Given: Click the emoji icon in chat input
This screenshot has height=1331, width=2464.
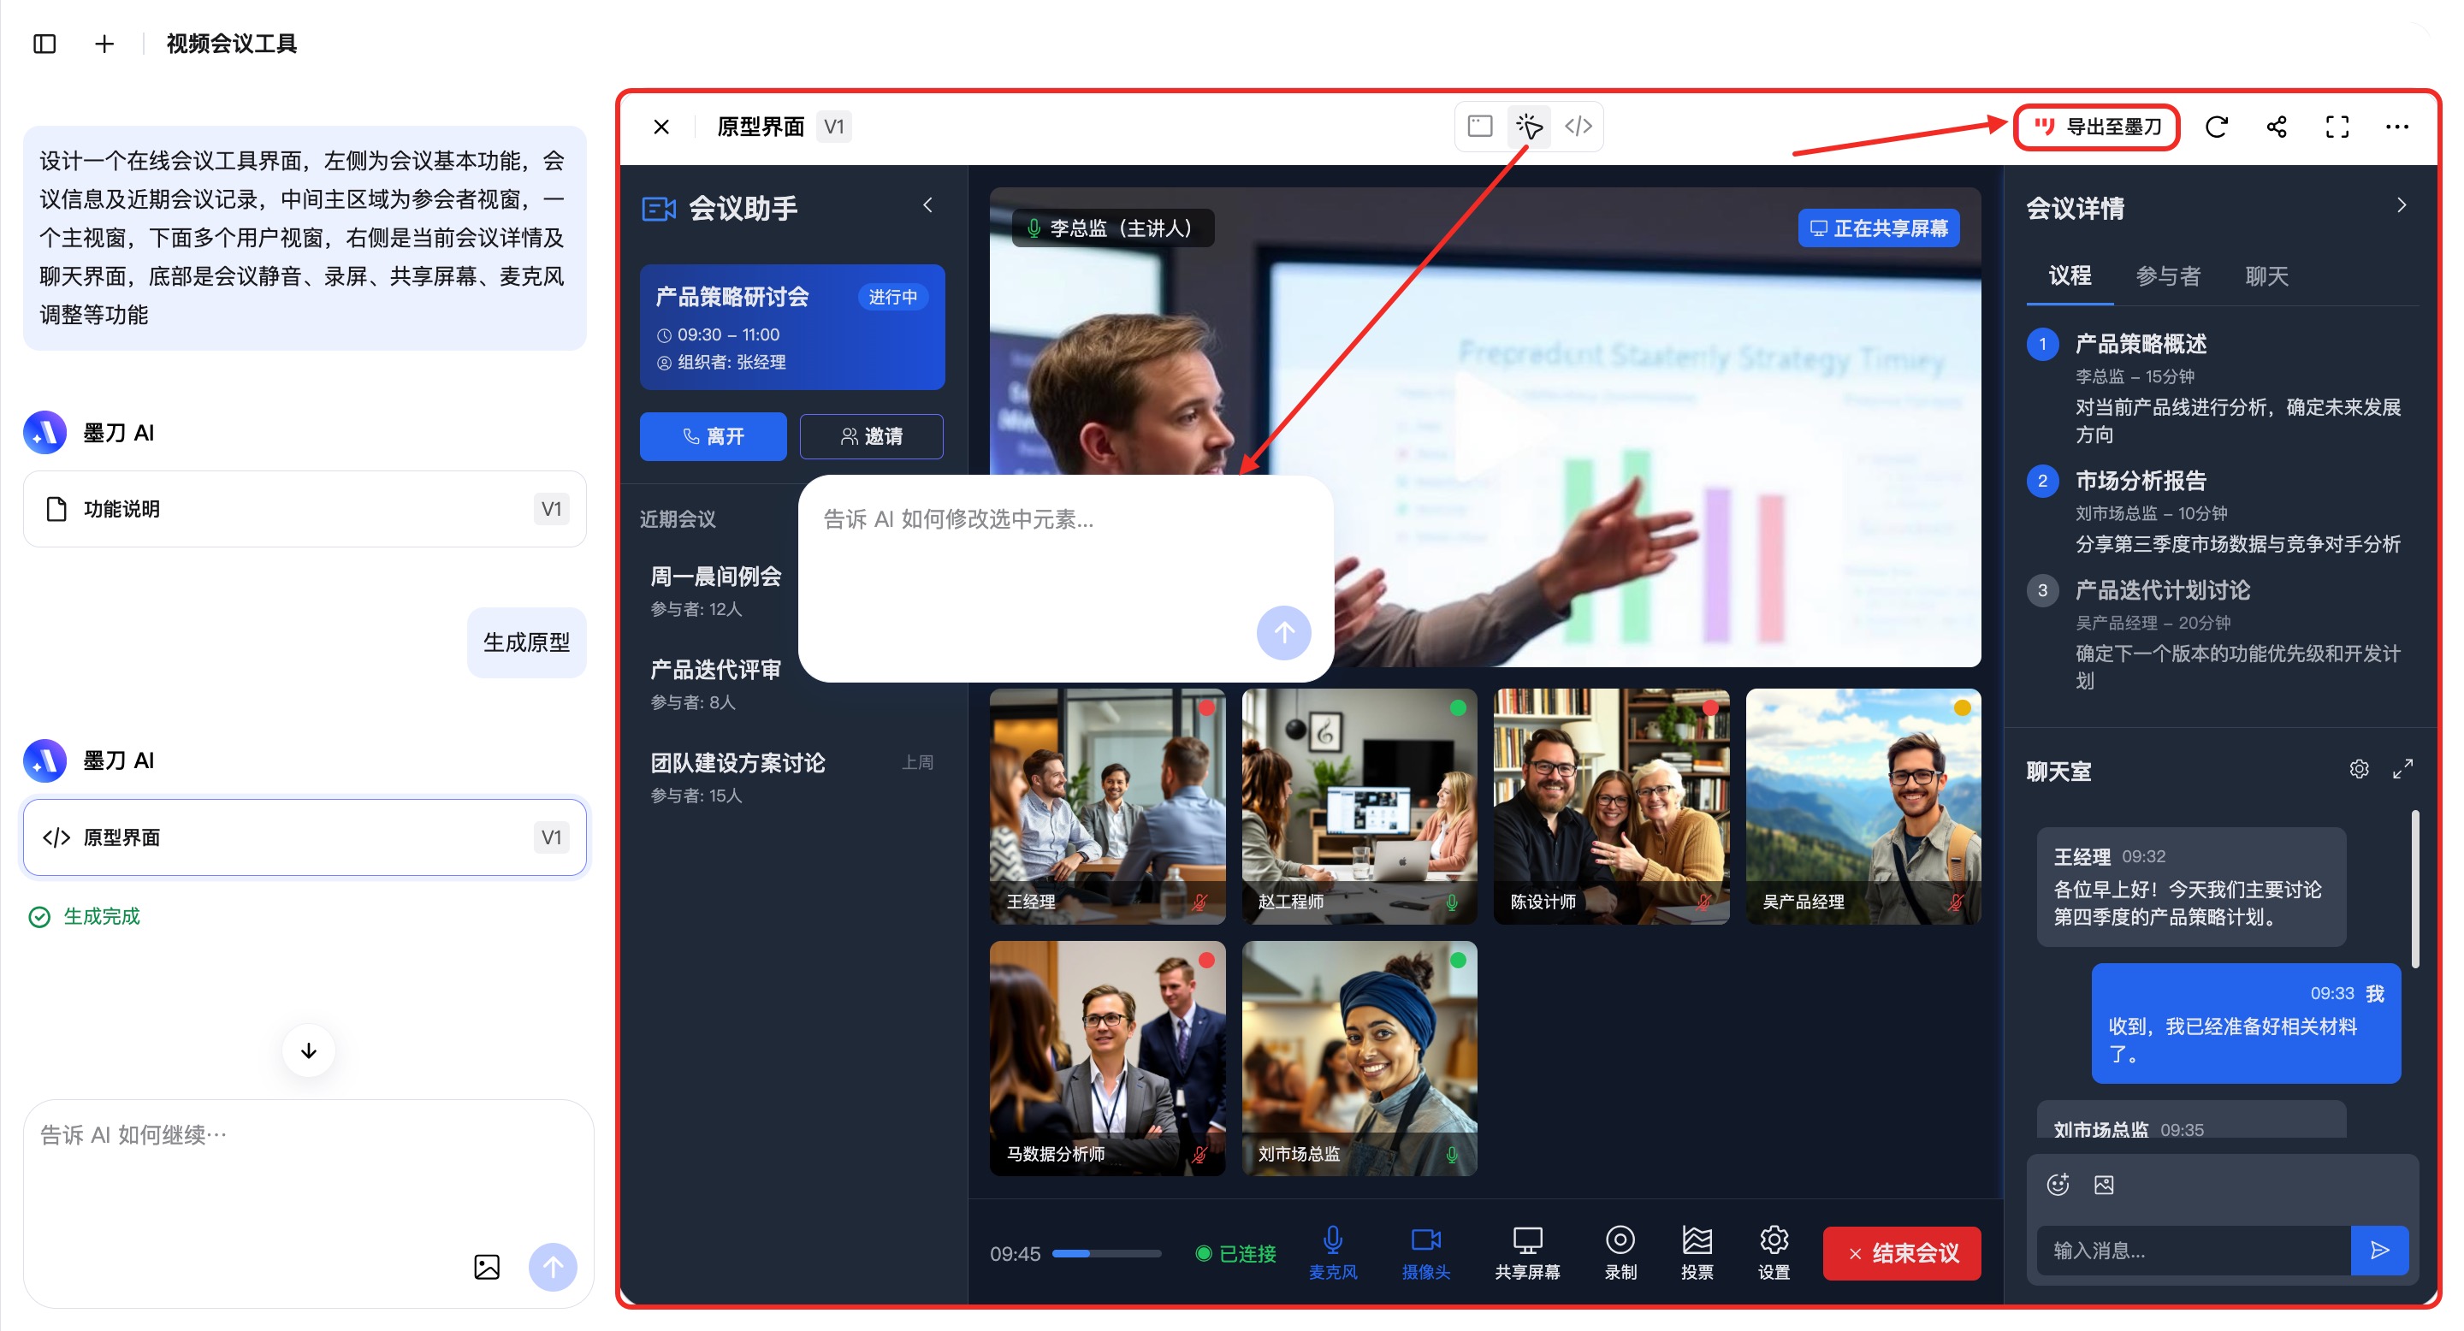Looking at the screenshot, I should click(x=2058, y=1185).
